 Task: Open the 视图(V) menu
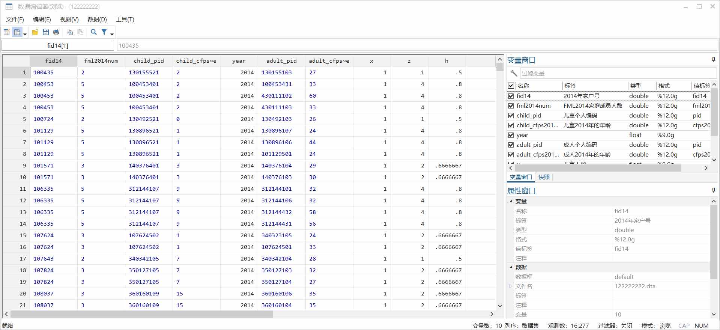(69, 19)
